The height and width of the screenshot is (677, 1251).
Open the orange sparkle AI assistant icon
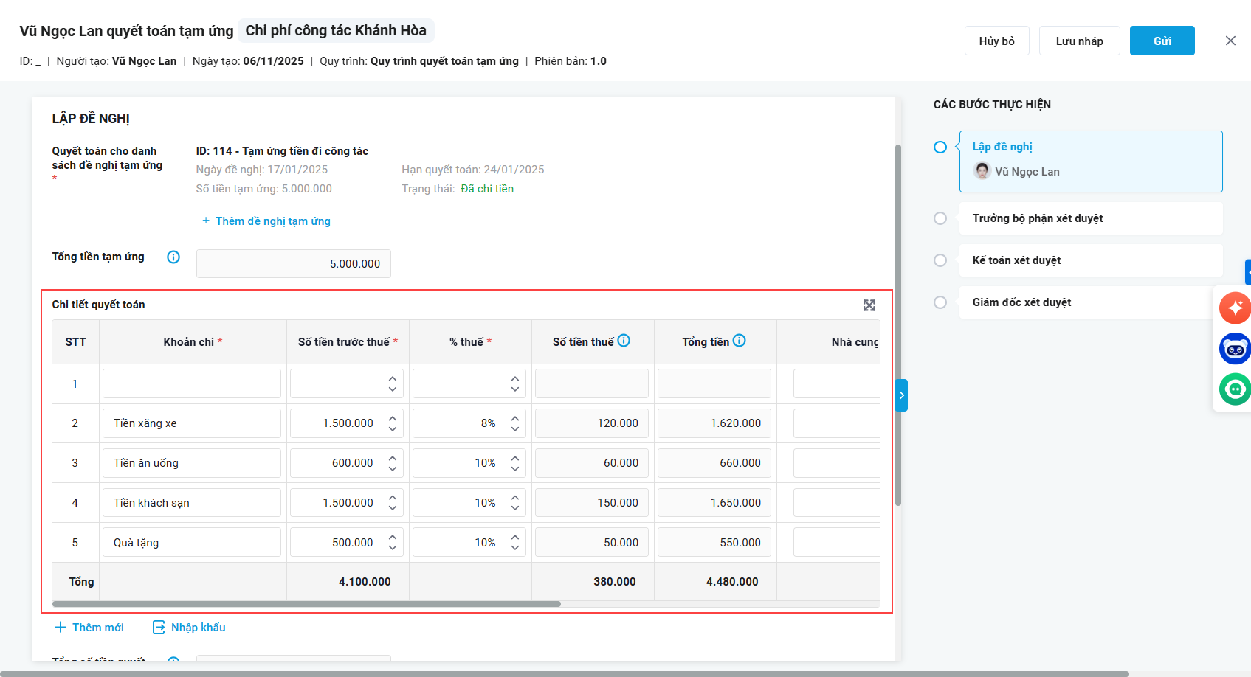pos(1235,308)
